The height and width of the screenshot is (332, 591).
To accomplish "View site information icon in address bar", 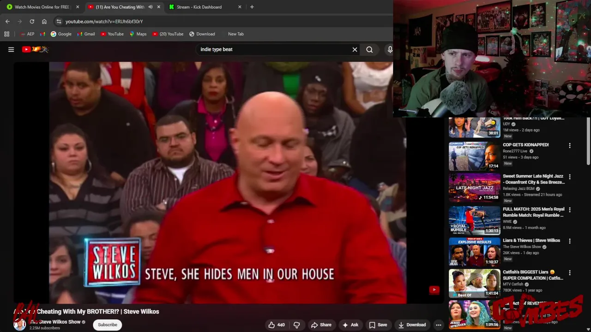I will [58, 21].
